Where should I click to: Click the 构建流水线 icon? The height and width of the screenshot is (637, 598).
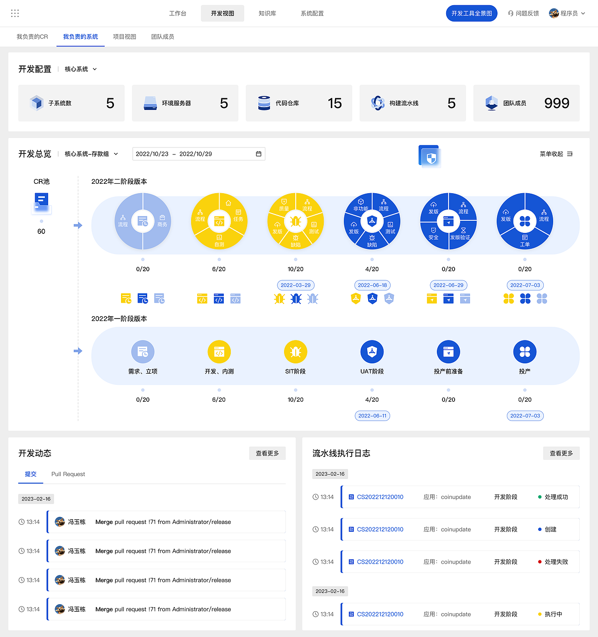coord(378,103)
